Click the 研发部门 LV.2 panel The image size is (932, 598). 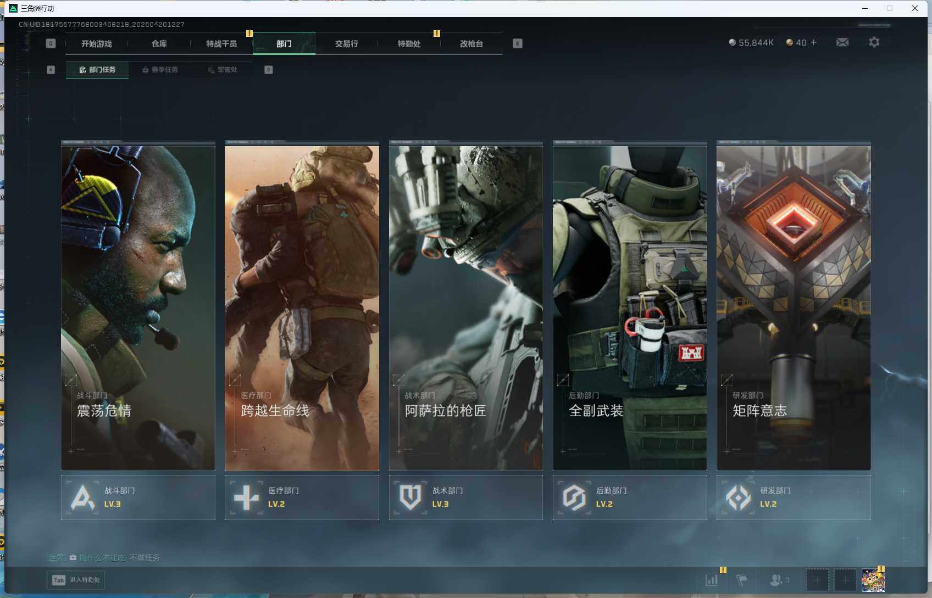[x=794, y=498]
